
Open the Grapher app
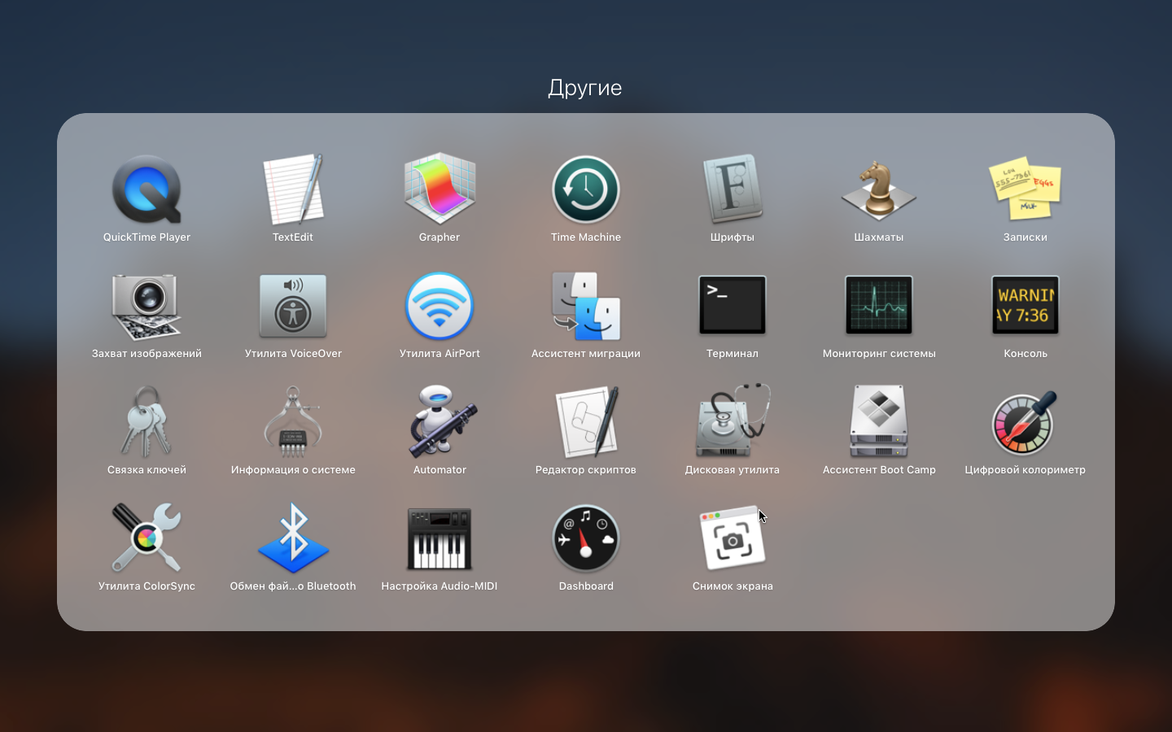pyautogui.click(x=439, y=190)
